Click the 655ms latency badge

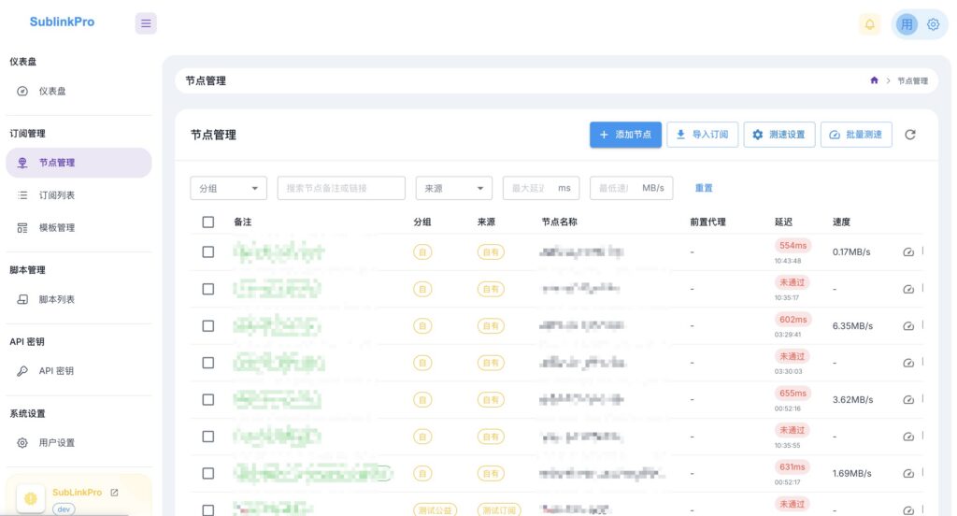pos(793,394)
